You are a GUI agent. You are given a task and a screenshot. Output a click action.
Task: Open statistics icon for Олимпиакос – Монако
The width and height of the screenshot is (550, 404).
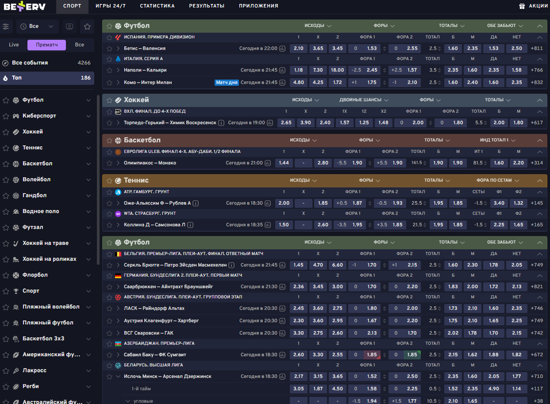[268, 163]
